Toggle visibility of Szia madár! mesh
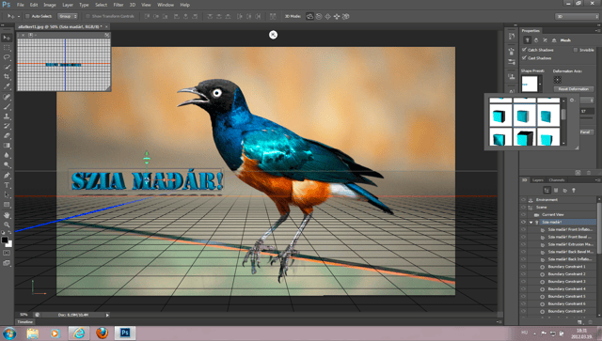This screenshot has width=602, height=341. coord(523,222)
